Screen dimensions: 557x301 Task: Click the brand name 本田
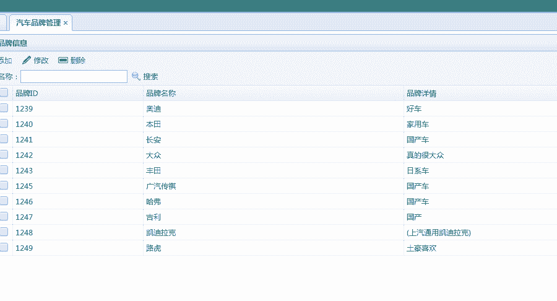(x=153, y=124)
